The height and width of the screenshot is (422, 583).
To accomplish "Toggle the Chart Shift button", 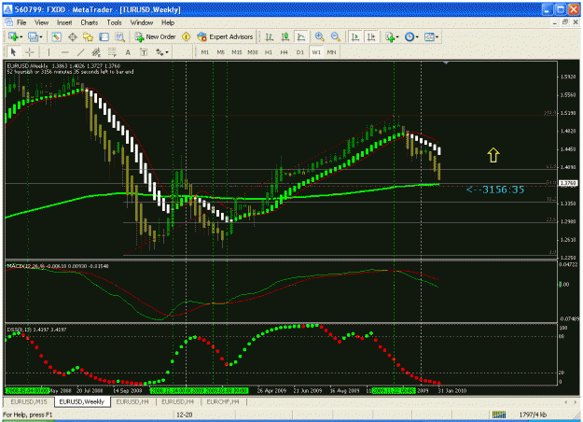I will pos(371,36).
